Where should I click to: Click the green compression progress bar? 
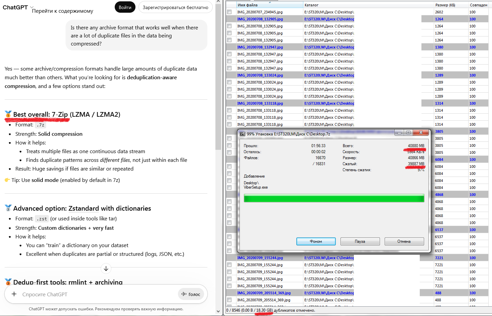(334, 198)
